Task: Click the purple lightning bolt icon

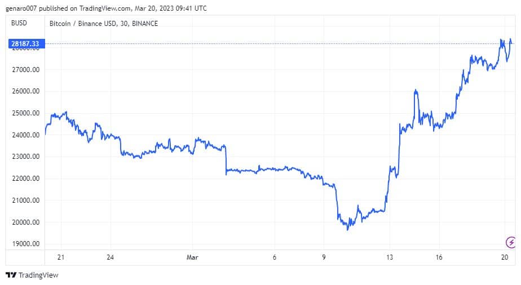Action: (x=511, y=242)
